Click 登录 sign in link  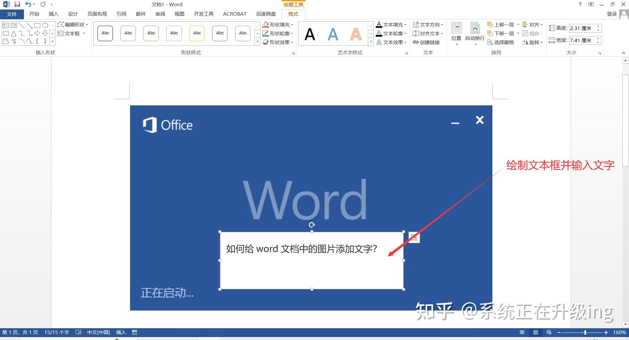(x=612, y=14)
